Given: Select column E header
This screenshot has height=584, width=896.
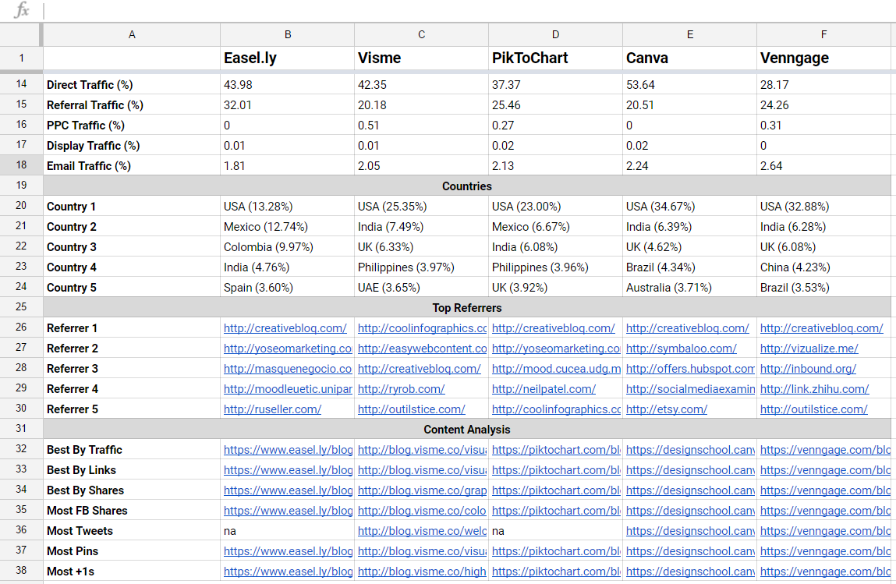Looking at the screenshot, I should pos(689,34).
